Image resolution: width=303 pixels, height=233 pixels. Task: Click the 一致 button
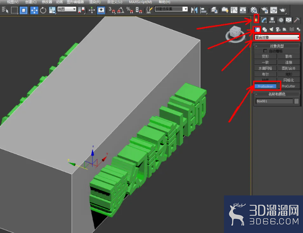coord(265,63)
